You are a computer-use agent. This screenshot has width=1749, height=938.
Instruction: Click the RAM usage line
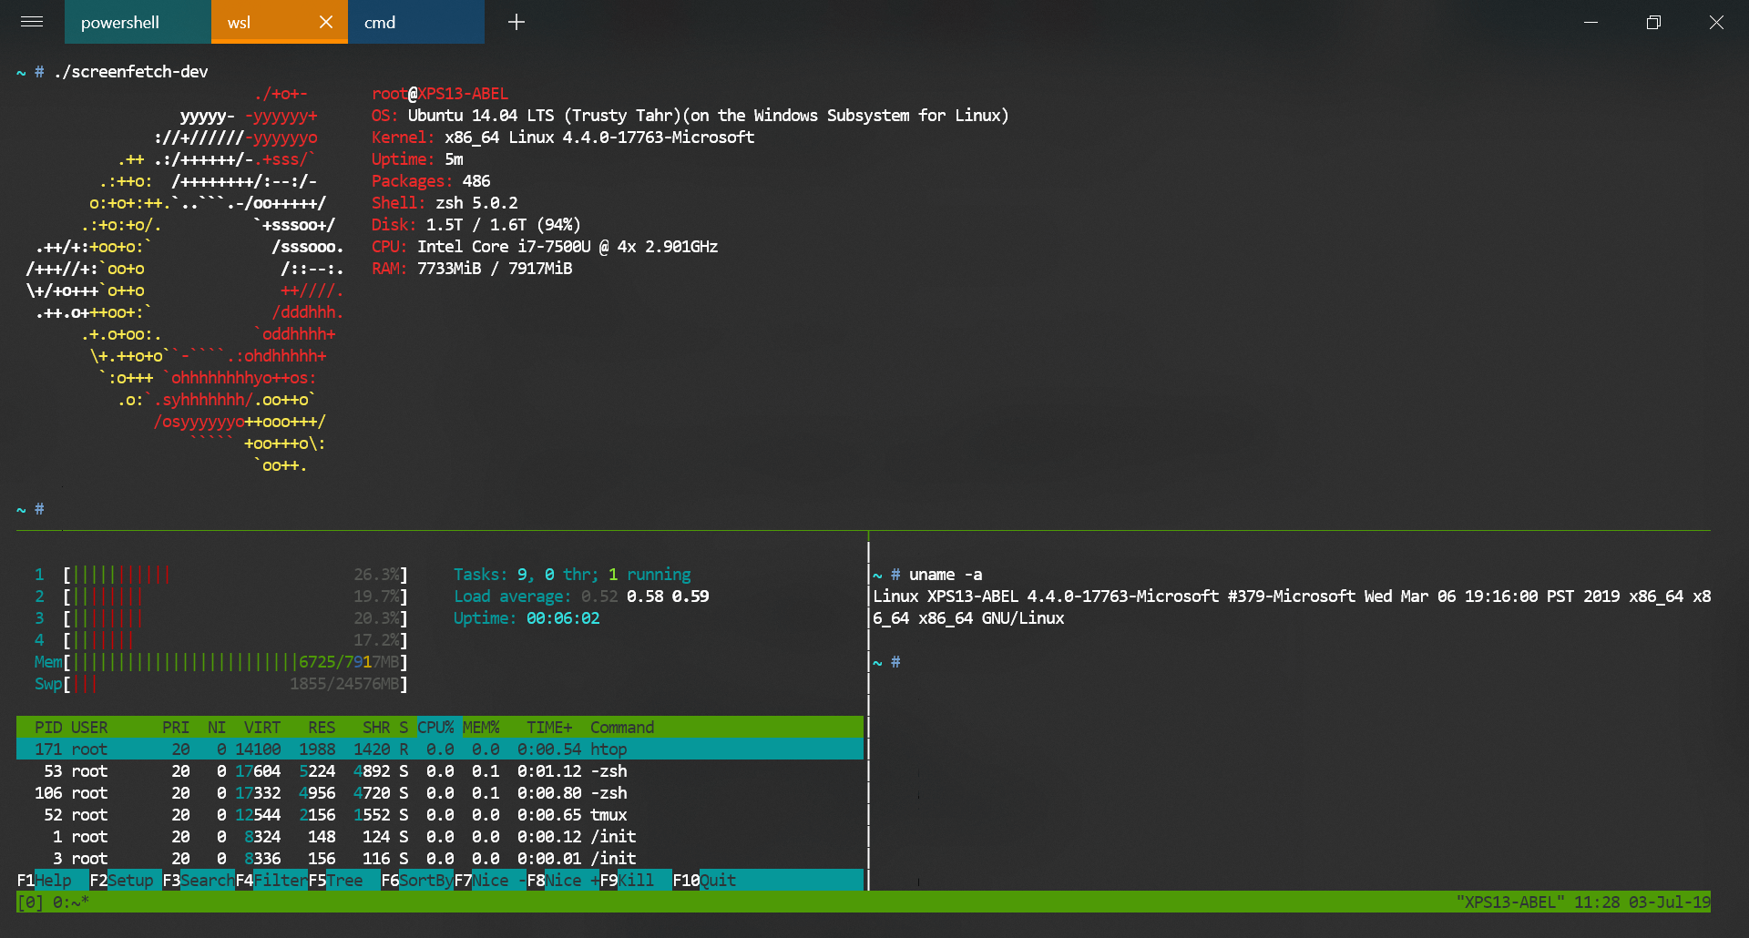(472, 269)
